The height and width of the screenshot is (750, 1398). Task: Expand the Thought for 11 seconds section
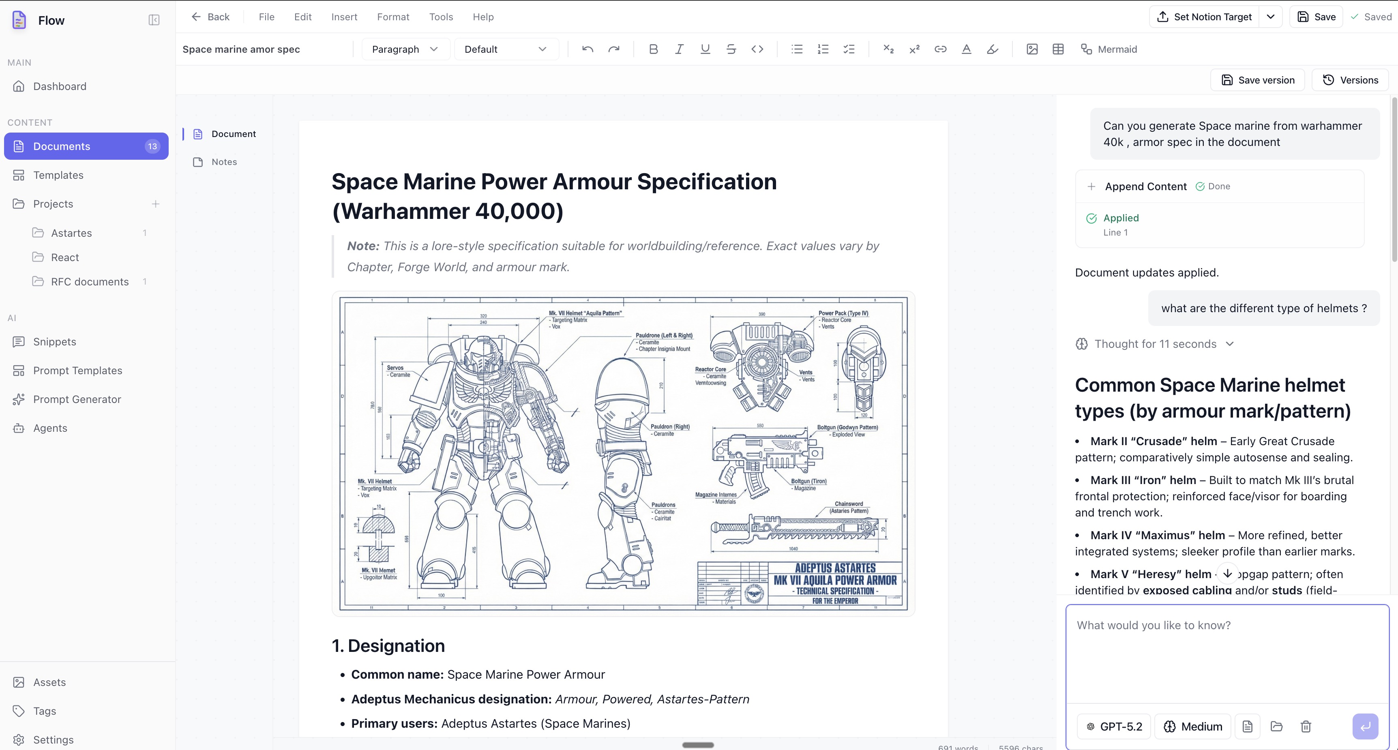[1156, 344]
